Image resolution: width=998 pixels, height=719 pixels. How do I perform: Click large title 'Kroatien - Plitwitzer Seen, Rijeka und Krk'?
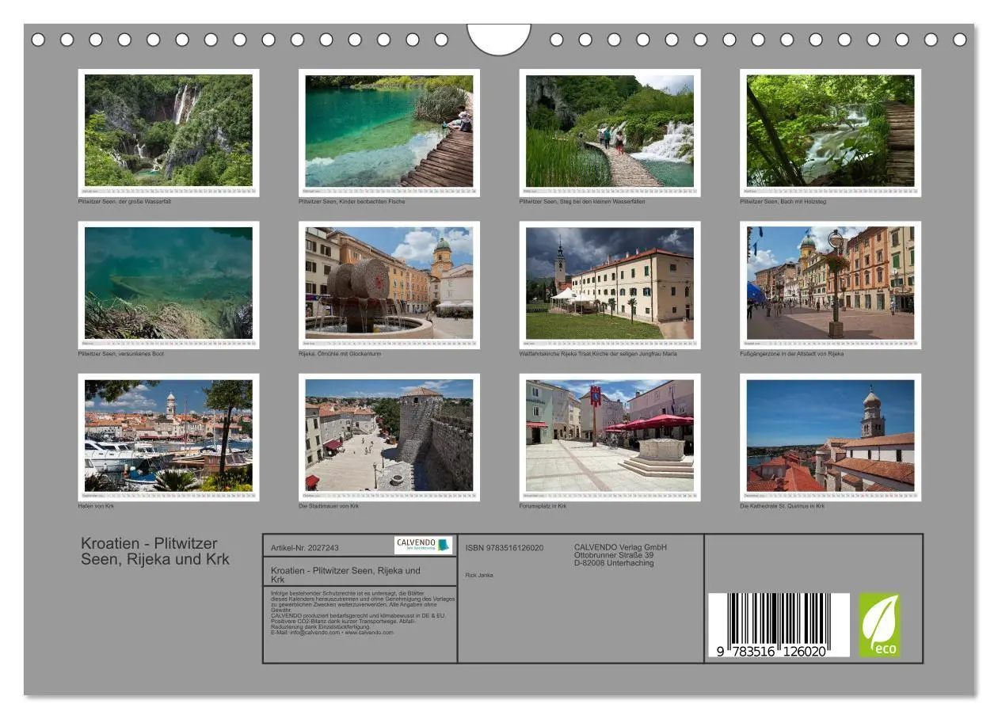pos(155,551)
